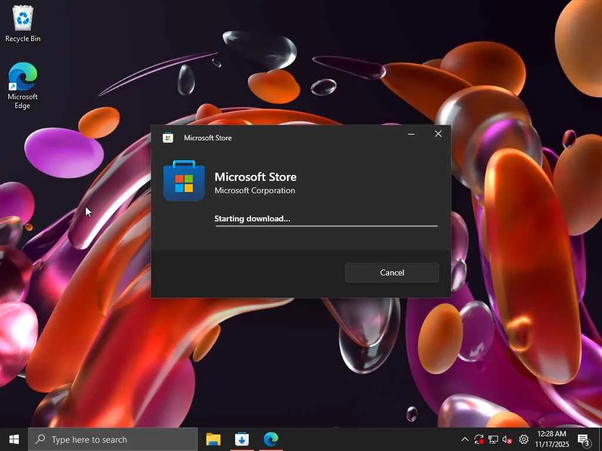Show hidden system tray icons
602x451 pixels.
464,439
